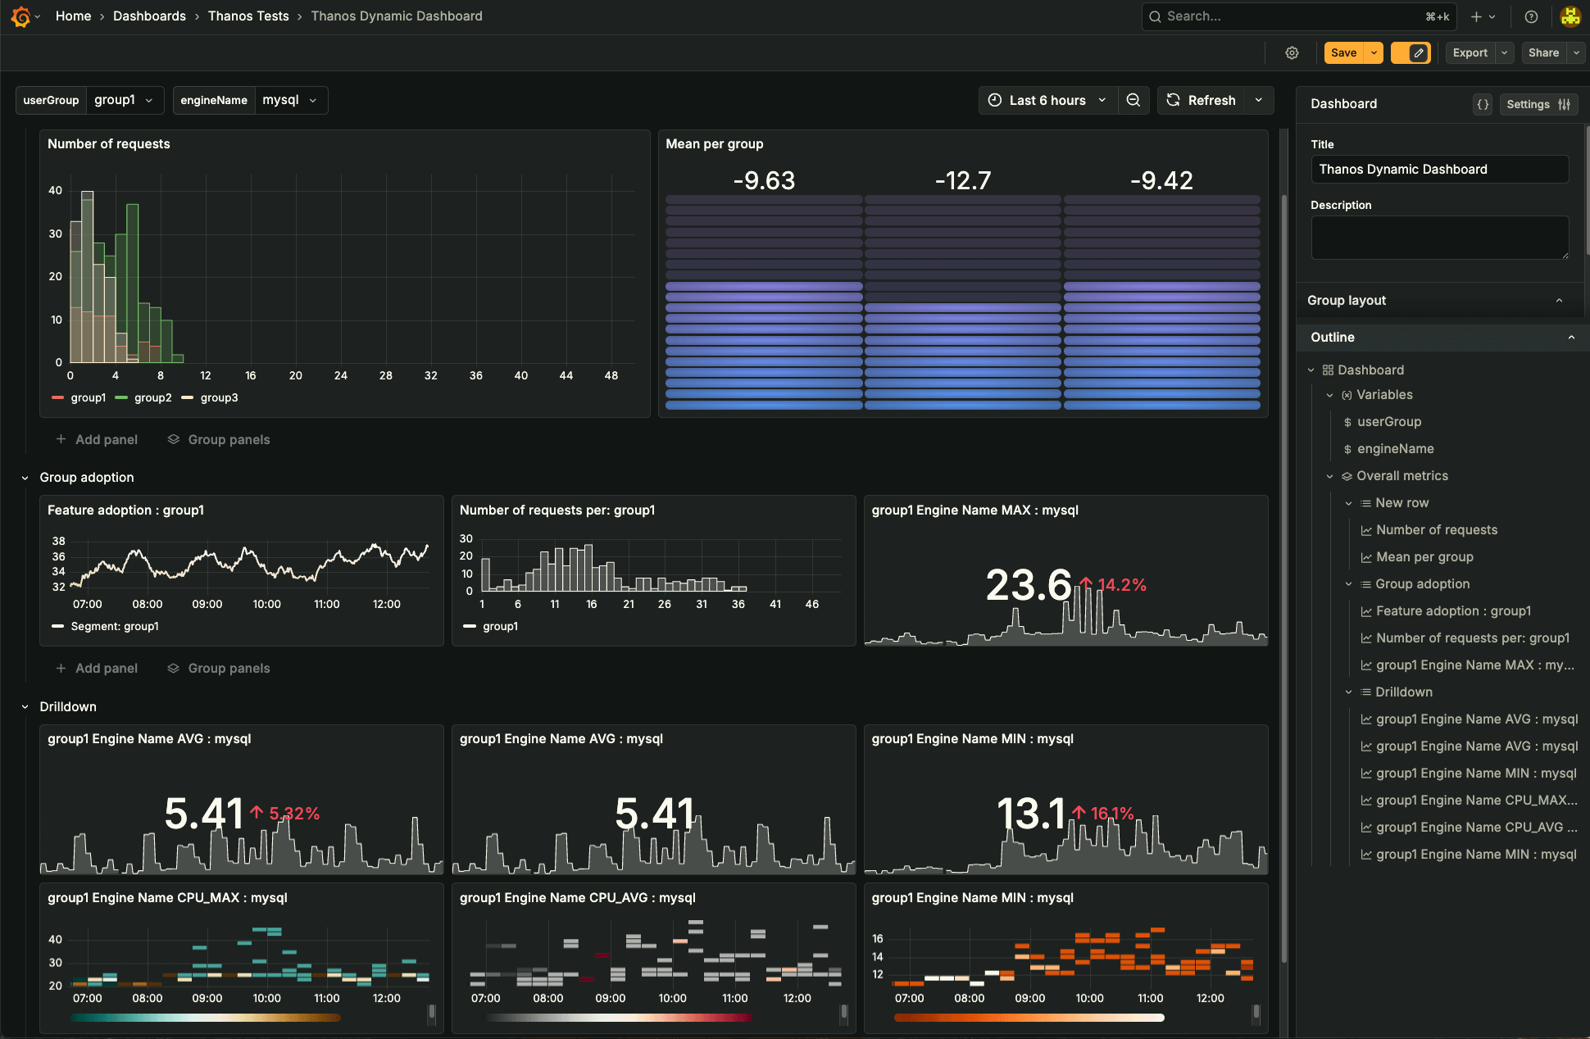Toggle the edit pencil icon near Save
Viewport: 1590px width, 1039px height.
tap(1411, 52)
